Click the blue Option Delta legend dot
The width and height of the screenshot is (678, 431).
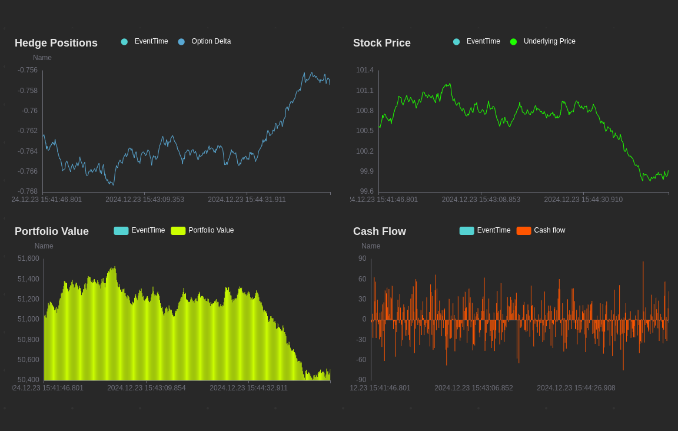(x=181, y=42)
